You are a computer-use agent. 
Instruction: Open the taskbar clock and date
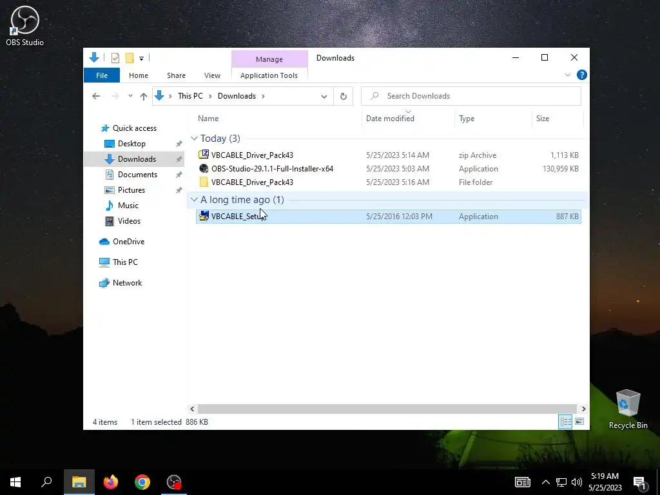click(605, 482)
